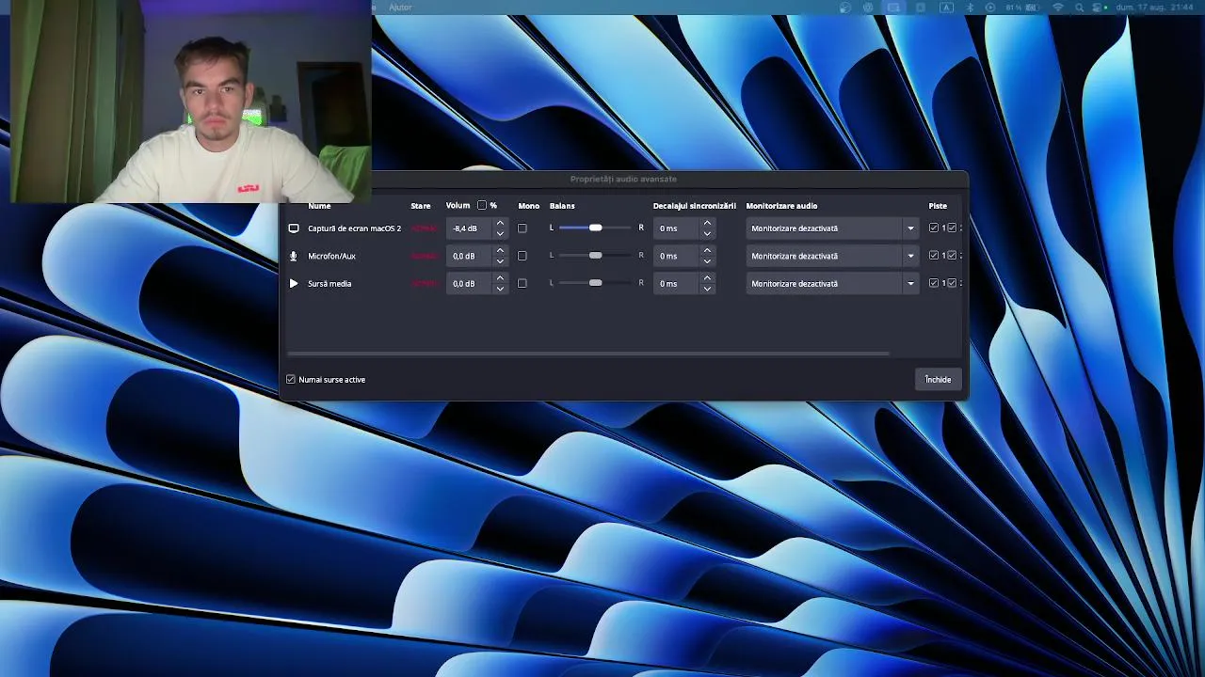Image resolution: width=1205 pixels, height=677 pixels.
Task: Open monitoring dropdown for Microfon/Aux
Action: pos(832,256)
